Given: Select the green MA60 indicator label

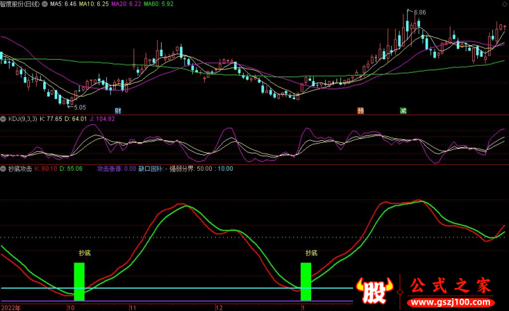Looking at the screenshot, I should coord(158,4).
